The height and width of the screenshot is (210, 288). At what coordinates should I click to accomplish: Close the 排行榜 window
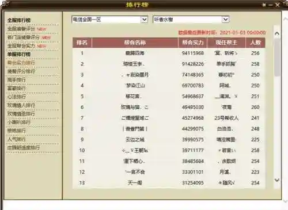point(278,5)
